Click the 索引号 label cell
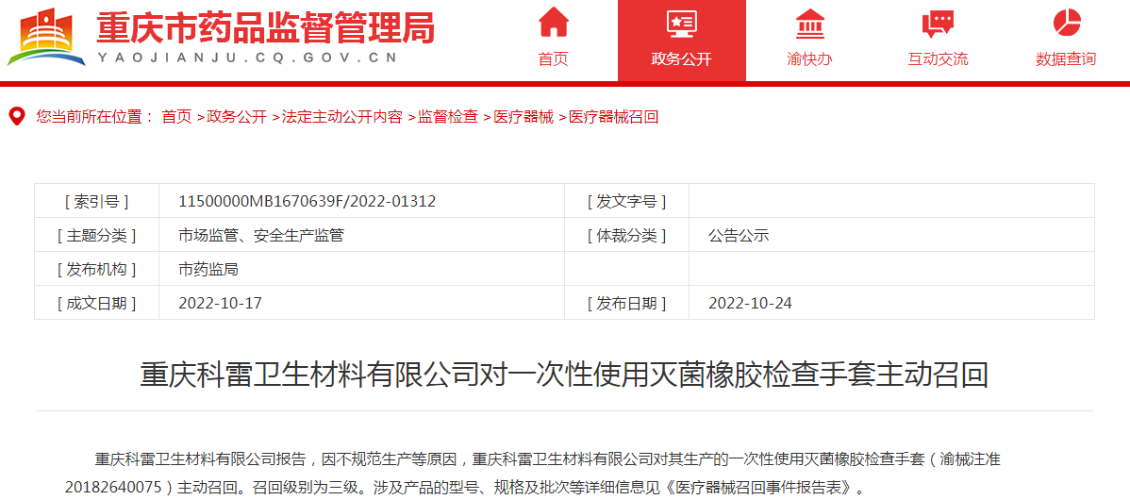This screenshot has width=1130, height=500. point(96,202)
